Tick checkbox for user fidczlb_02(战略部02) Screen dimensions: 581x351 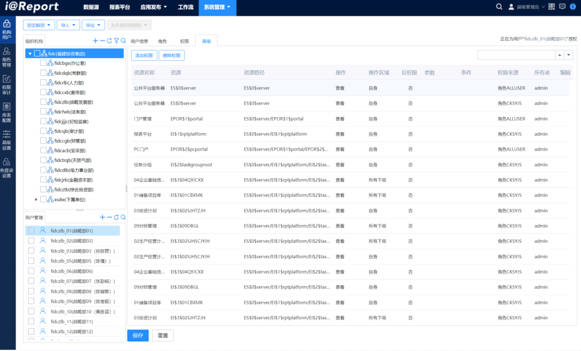(31, 240)
